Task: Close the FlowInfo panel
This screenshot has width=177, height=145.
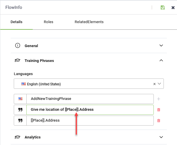Action: (x=173, y=8)
